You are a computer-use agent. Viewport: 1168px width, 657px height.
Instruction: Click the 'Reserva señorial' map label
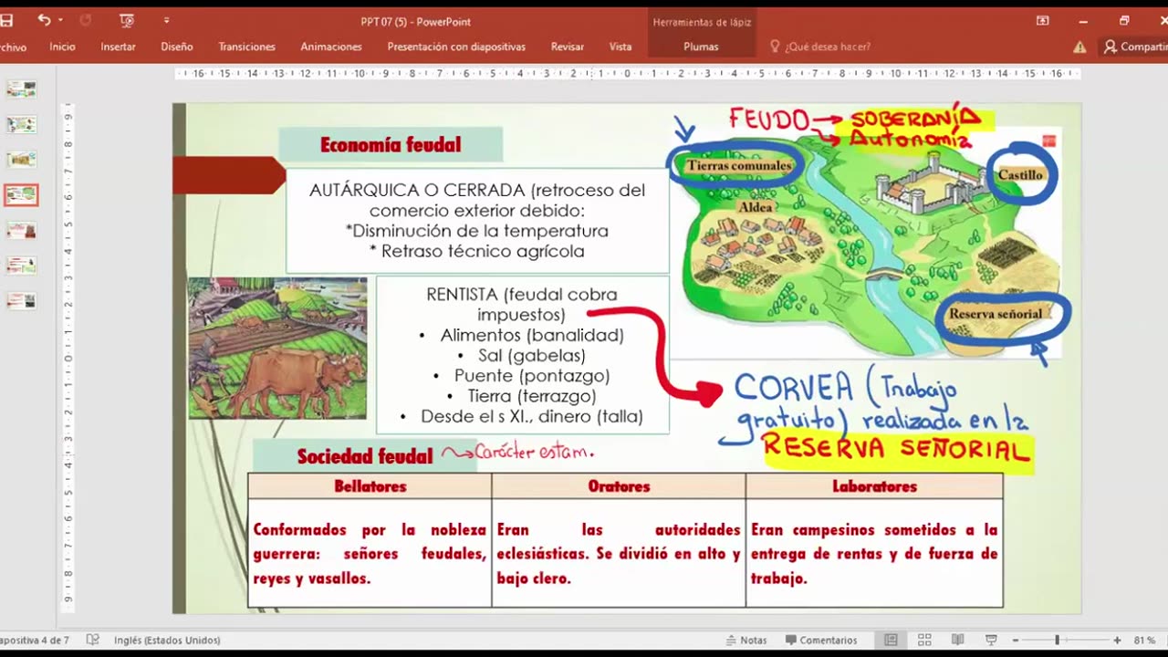click(996, 313)
